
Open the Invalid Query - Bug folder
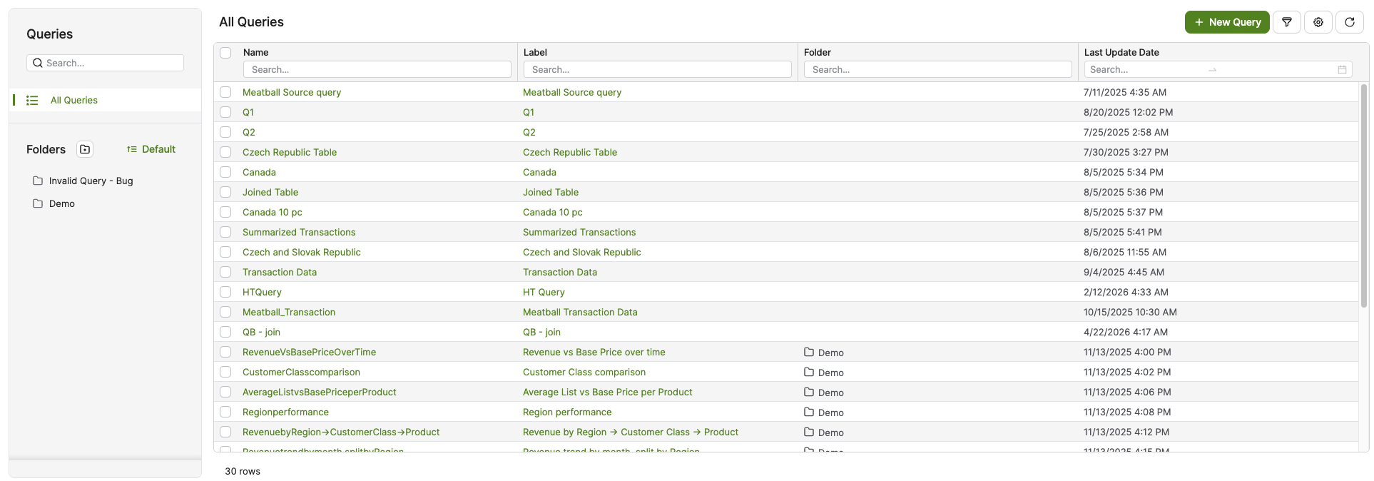91,181
